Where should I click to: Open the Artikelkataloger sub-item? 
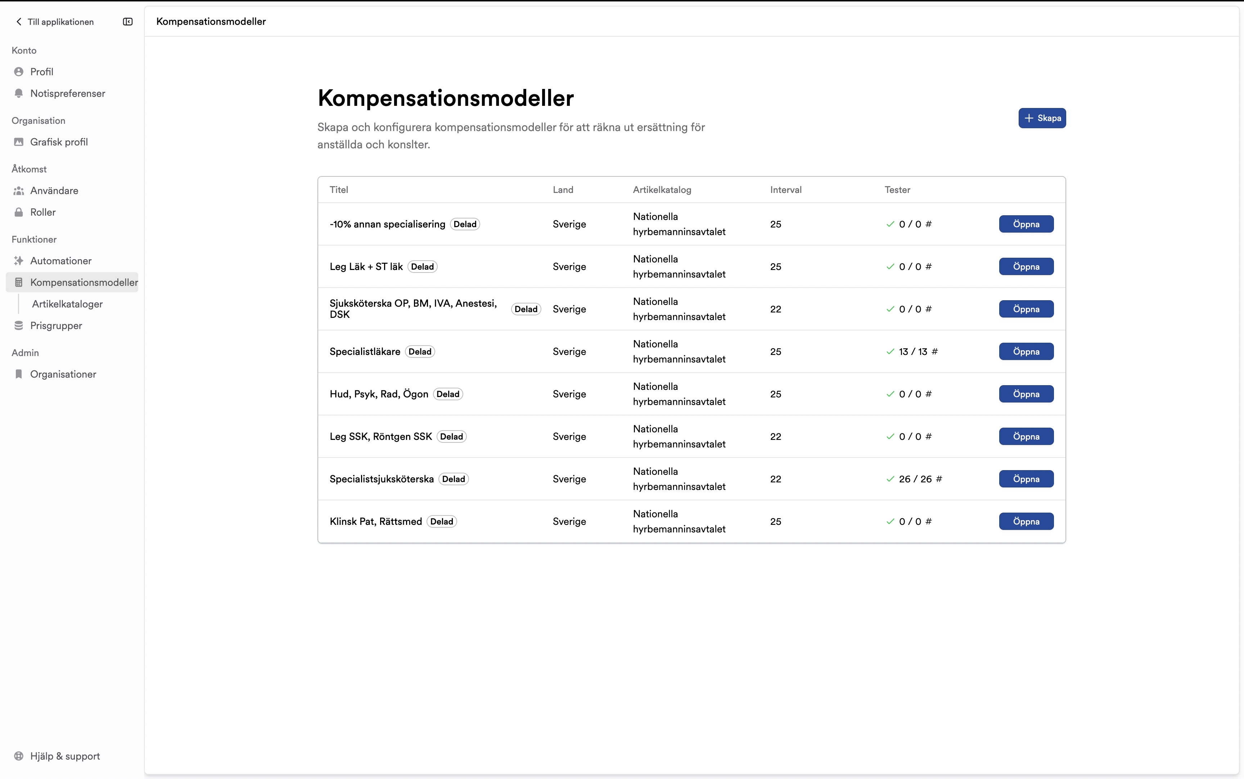[67, 304]
